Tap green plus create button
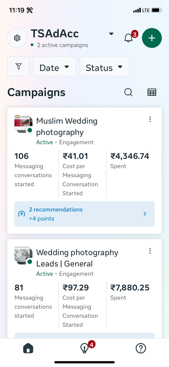Screen dimensions: 169x367 152,38
